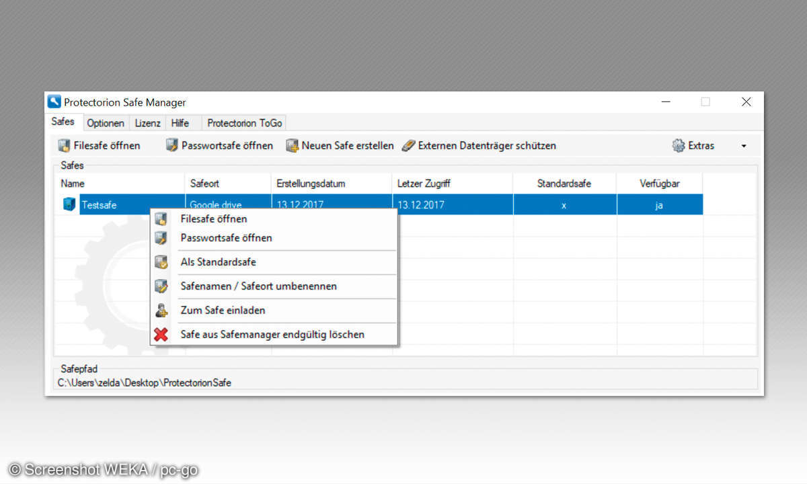This screenshot has height=484, width=807.
Task: Click the Safenamen umbenennen icon
Action: tap(161, 286)
